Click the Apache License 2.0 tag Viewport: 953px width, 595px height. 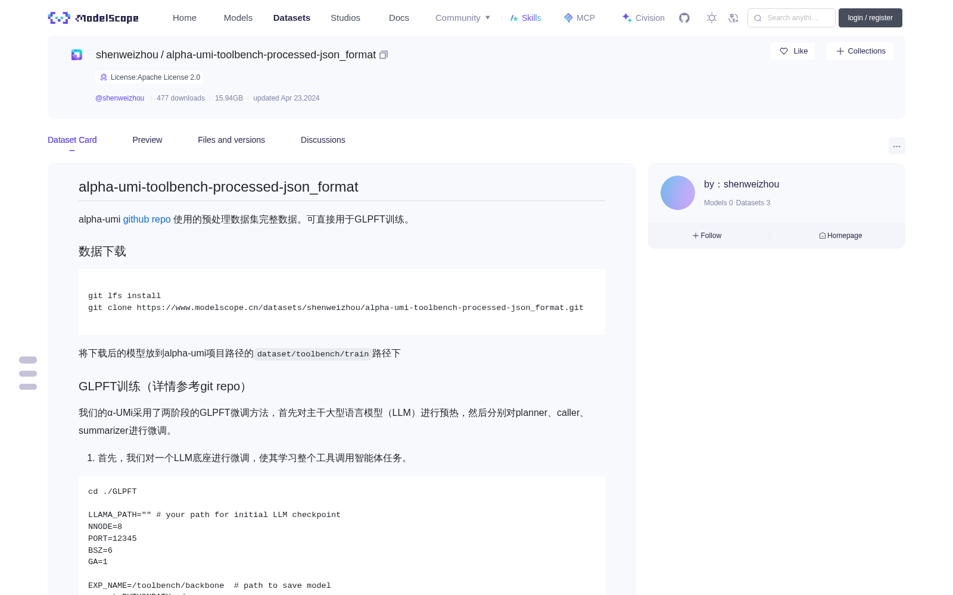click(x=149, y=77)
